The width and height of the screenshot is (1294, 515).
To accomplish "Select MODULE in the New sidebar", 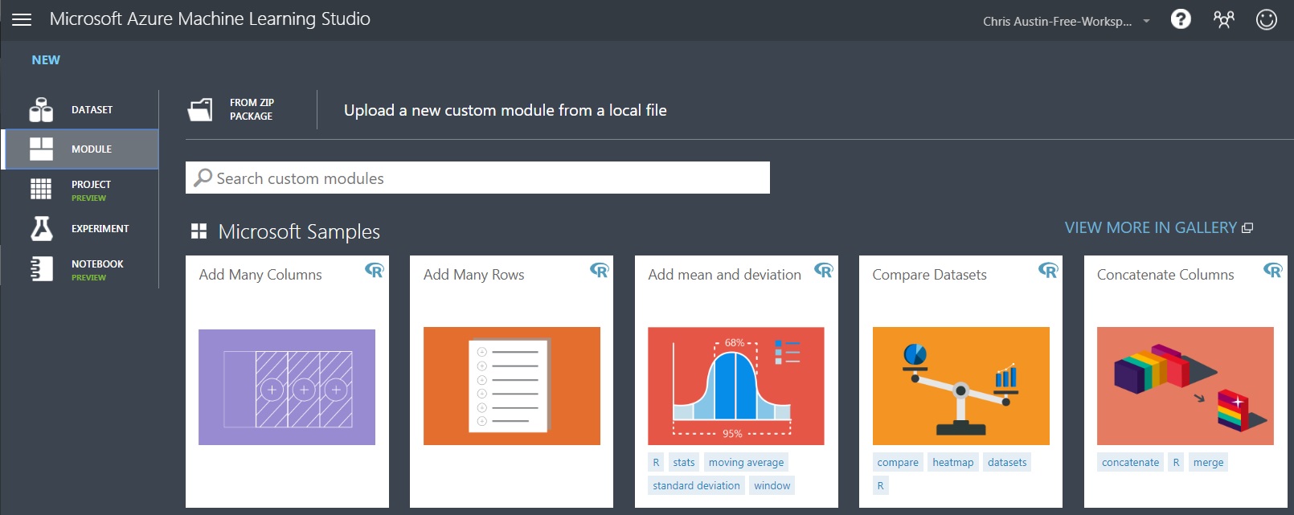I will click(x=80, y=149).
